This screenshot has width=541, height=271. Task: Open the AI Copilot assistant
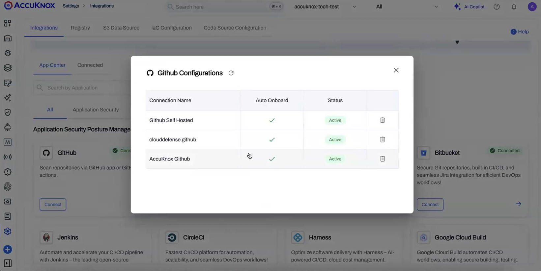pyautogui.click(x=469, y=7)
